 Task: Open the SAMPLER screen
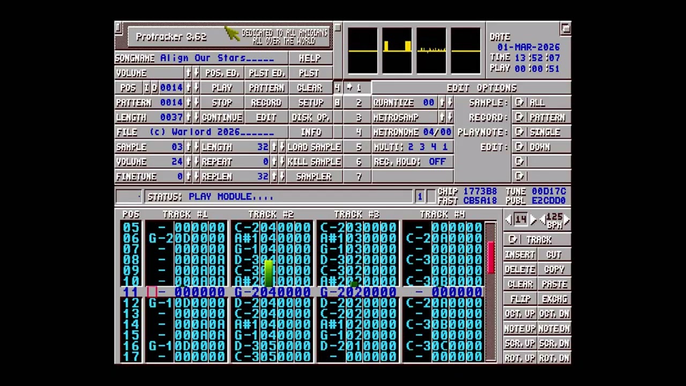pyautogui.click(x=314, y=176)
